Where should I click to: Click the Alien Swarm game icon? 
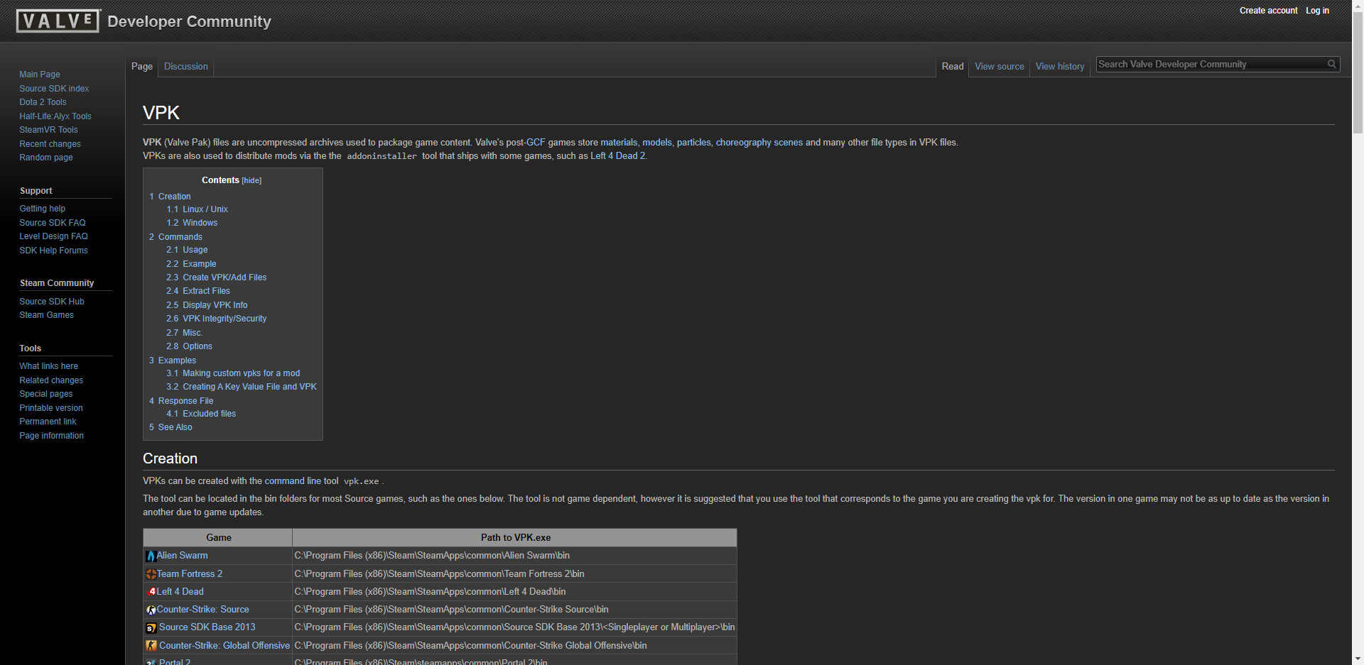pos(151,556)
